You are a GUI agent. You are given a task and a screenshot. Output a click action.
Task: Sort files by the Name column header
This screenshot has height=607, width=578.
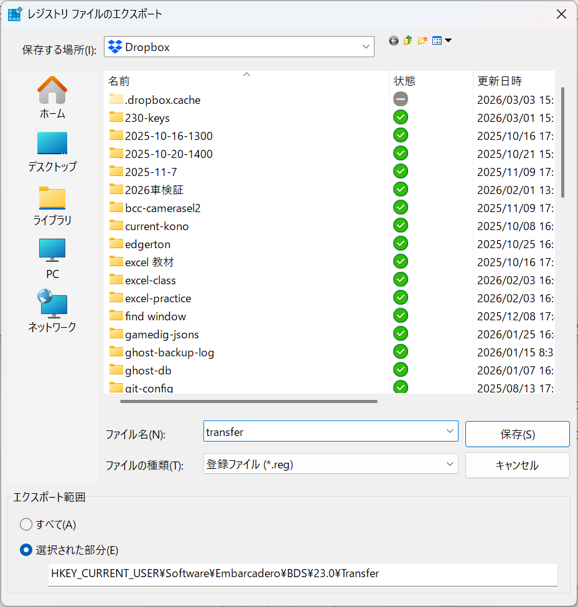click(x=119, y=81)
